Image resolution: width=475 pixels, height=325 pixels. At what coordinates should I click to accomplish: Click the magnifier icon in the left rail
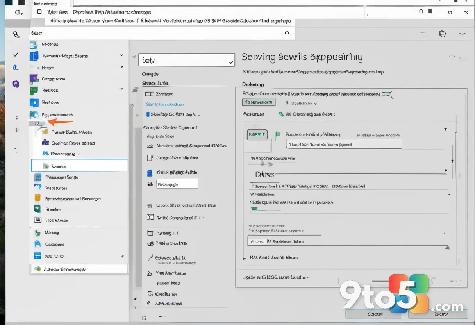[x=16, y=35]
